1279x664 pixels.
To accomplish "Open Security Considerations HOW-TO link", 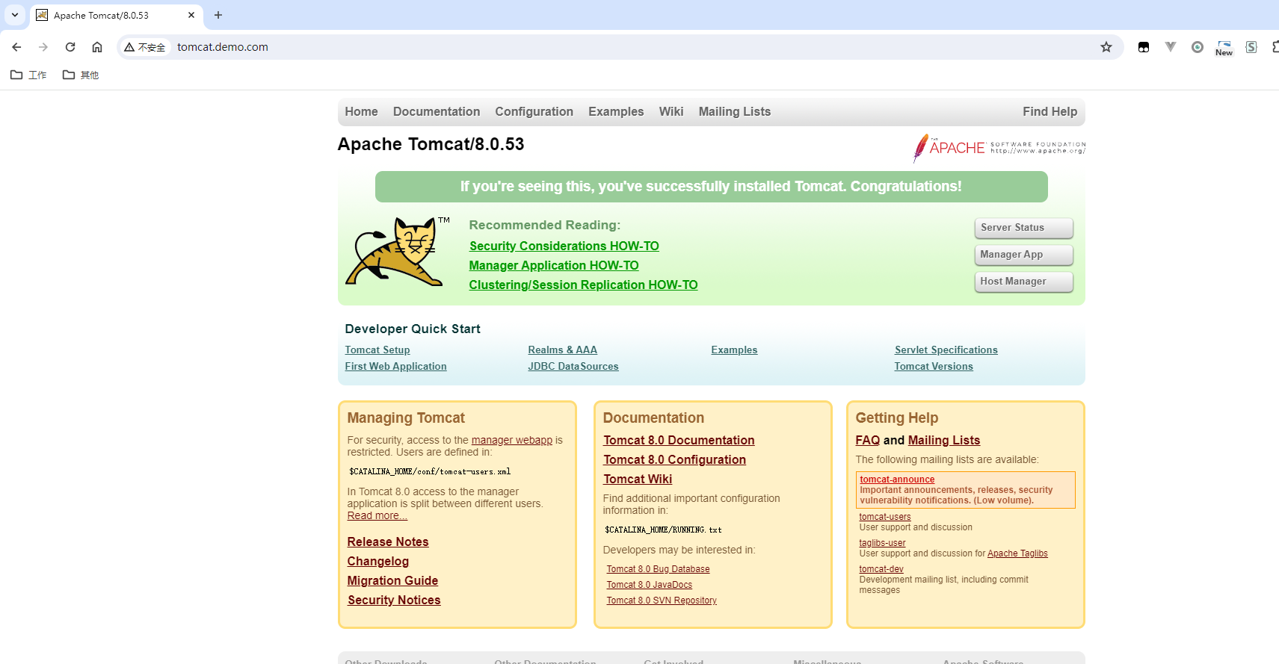I will click(564, 246).
